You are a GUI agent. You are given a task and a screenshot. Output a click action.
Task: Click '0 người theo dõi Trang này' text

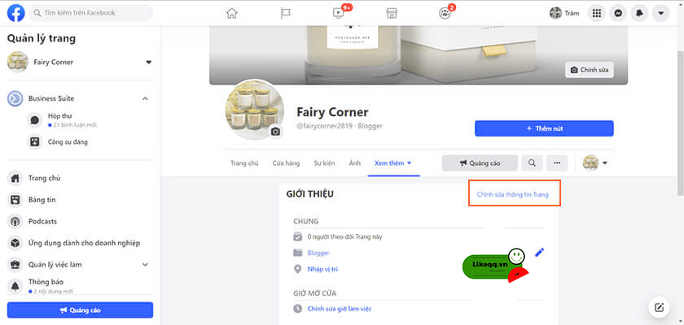tap(344, 237)
